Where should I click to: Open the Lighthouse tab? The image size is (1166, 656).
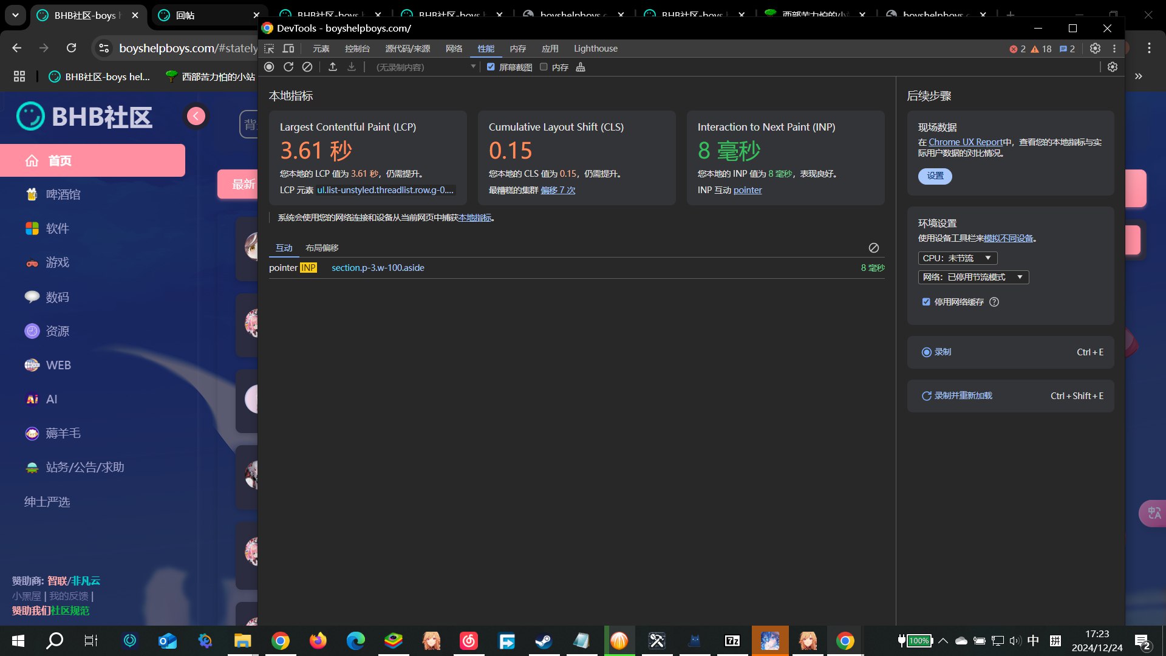point(596,49)
